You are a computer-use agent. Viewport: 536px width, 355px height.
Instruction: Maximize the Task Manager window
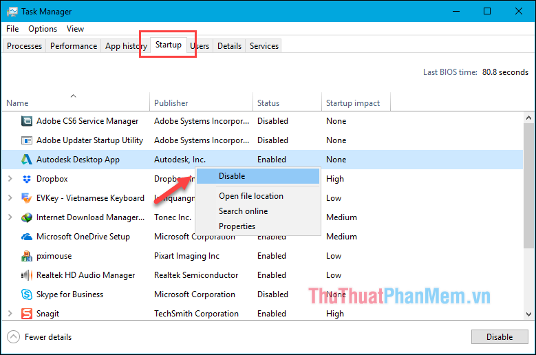pos(487,11)
